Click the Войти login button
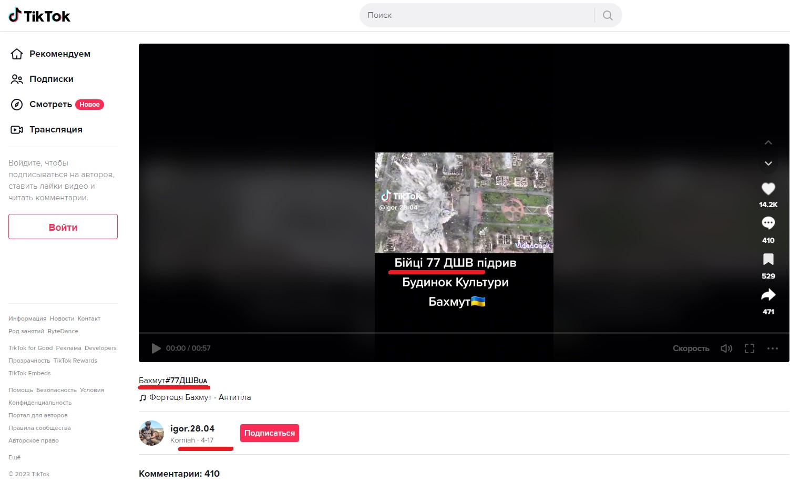This screenshot has height=483, width=790. click(63, 227)
